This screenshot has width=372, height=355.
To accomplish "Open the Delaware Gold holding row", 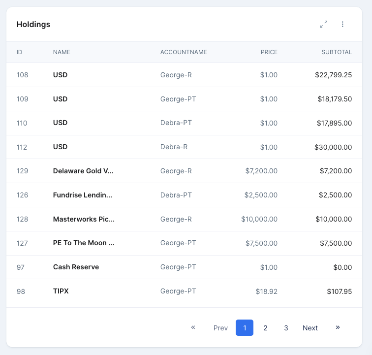I will (84, 171).
